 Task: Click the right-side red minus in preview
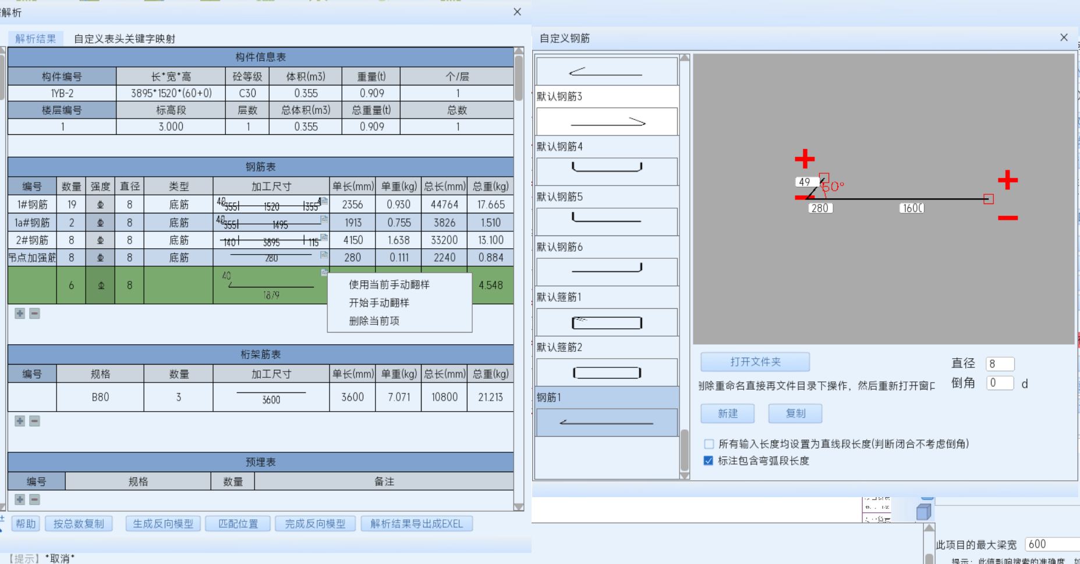click(1007, 218)
